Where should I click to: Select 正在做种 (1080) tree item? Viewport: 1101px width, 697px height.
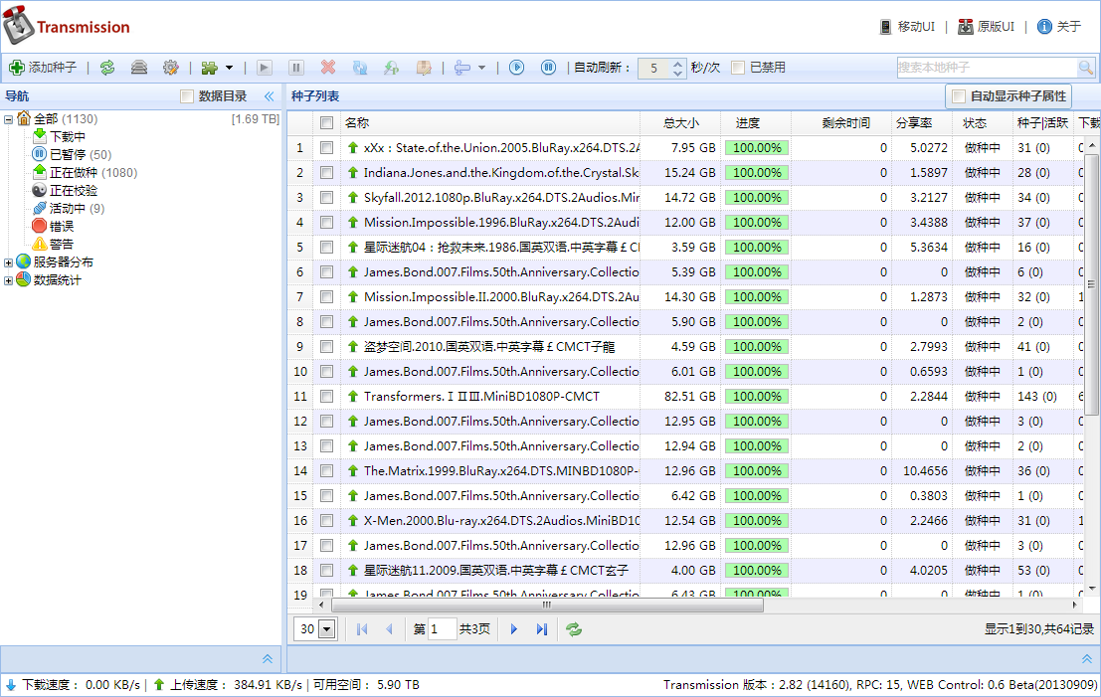tap(92, 173)
